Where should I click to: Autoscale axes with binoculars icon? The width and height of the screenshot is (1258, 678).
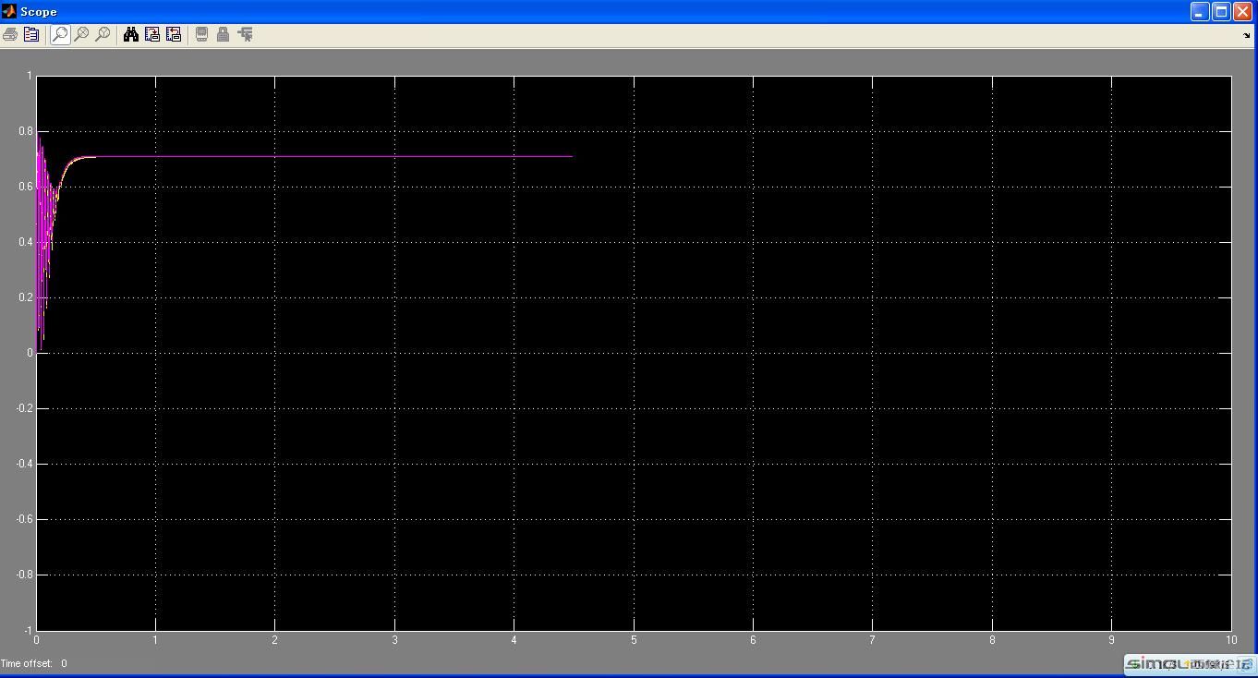[131, 34]
